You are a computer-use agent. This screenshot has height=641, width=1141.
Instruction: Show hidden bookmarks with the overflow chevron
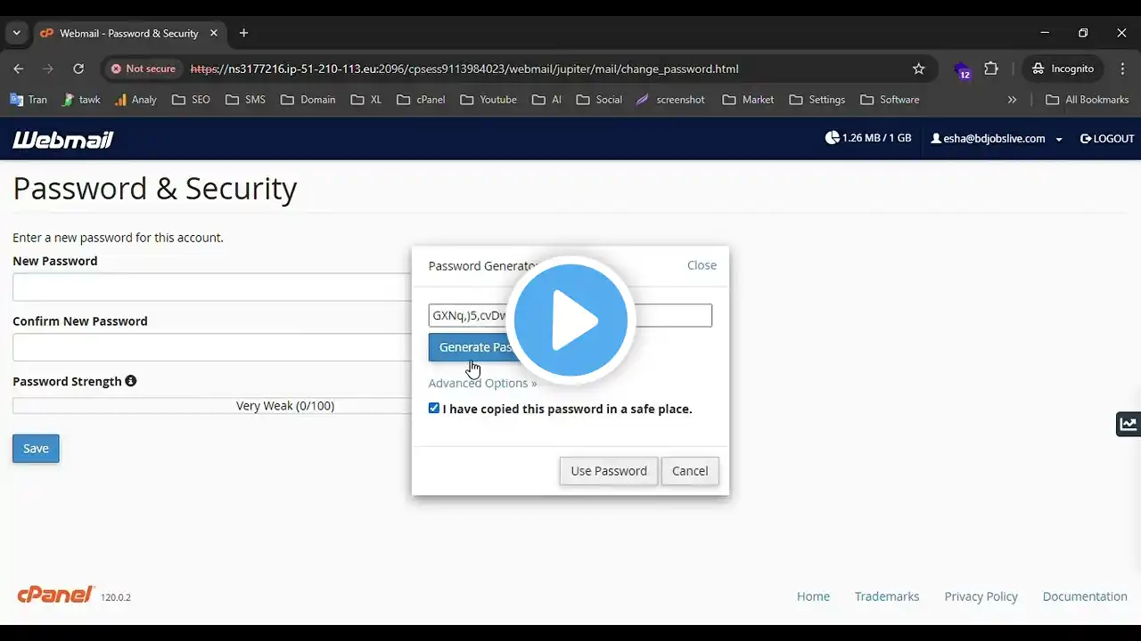pos(1012,100)
